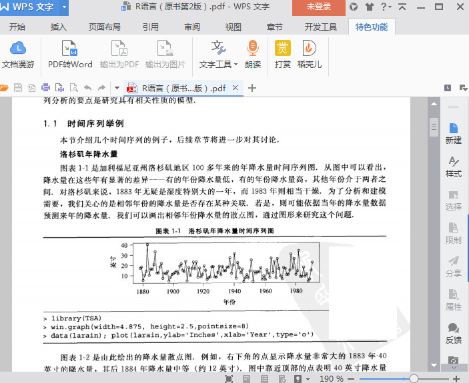Screen dimensions: 469x383
Task: Click the zoom slider handle
Action: [x=414, y=379]
